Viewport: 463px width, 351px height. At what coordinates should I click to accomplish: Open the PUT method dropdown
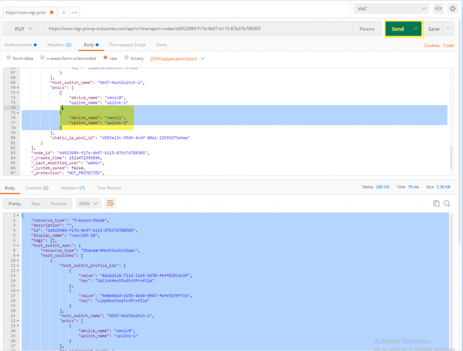(x=24, y=29)
